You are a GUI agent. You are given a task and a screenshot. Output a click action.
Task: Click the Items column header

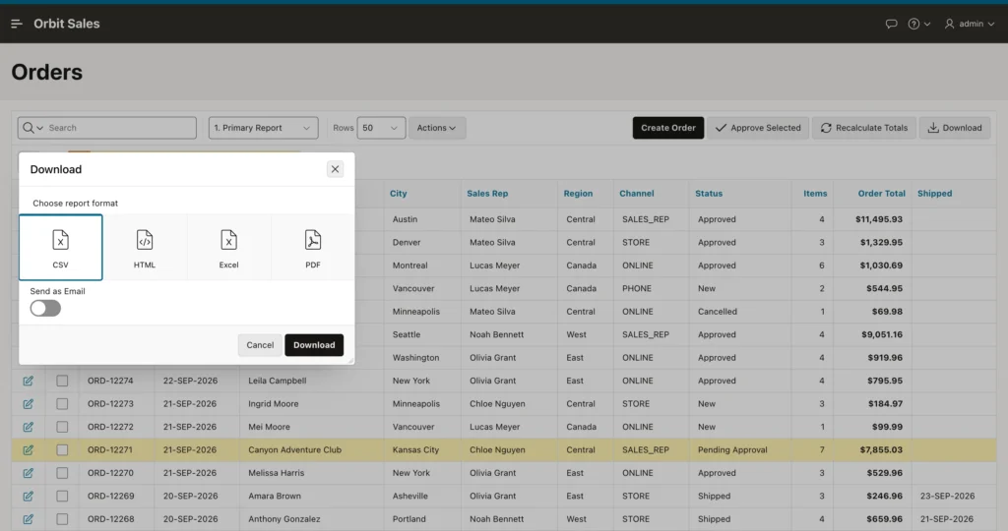click(x=815, y=194)
